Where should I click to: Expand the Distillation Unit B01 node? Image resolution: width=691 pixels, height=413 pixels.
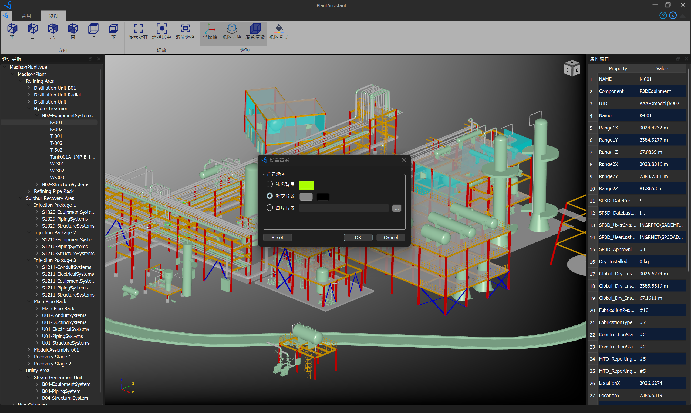coord(29,88)
